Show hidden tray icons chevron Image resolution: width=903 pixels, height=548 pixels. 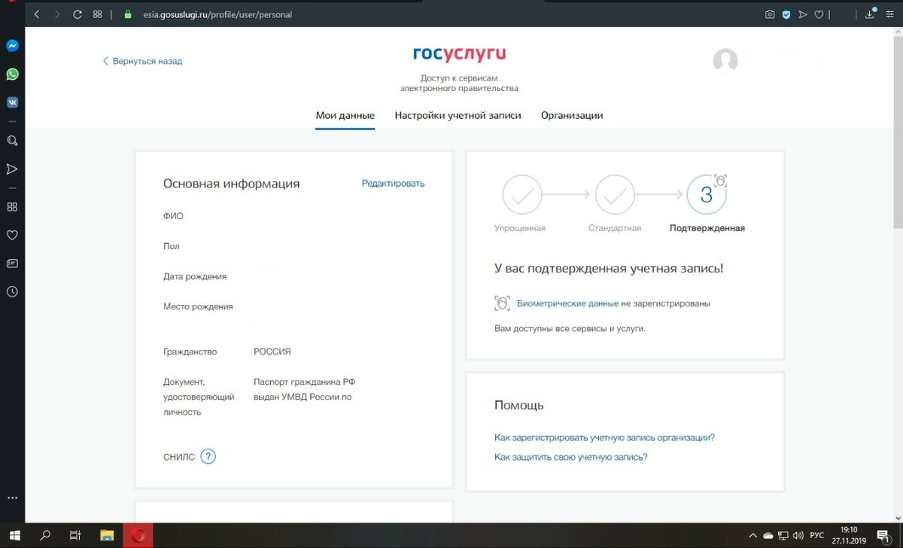pyautogui.click(x=752, y=535)
